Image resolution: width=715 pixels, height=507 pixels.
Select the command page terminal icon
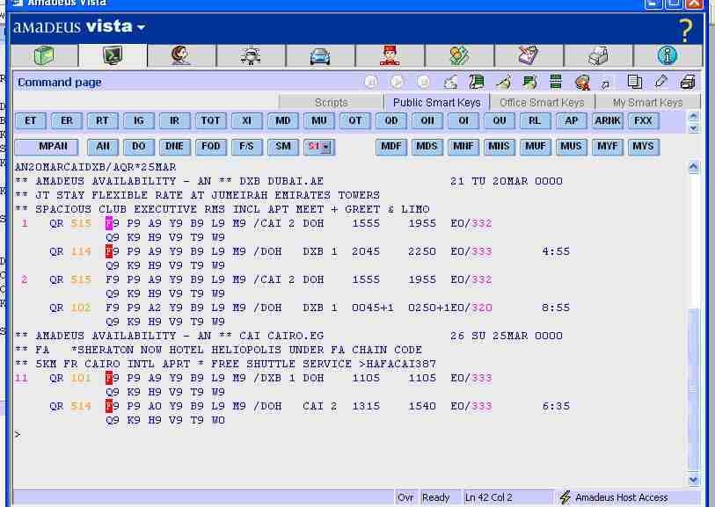[x=113, y=55]
